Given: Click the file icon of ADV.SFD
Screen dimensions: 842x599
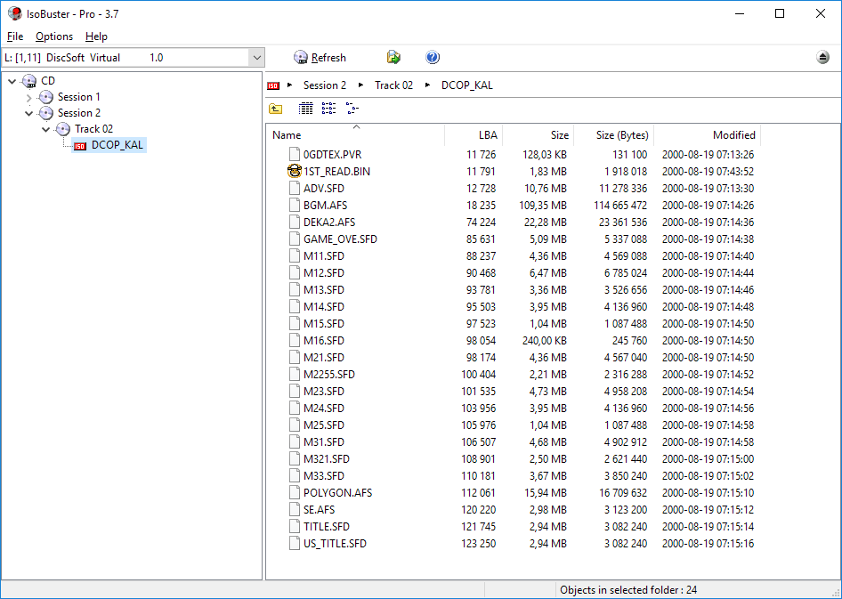Looking at the screenshot, I should click(295, 189).
